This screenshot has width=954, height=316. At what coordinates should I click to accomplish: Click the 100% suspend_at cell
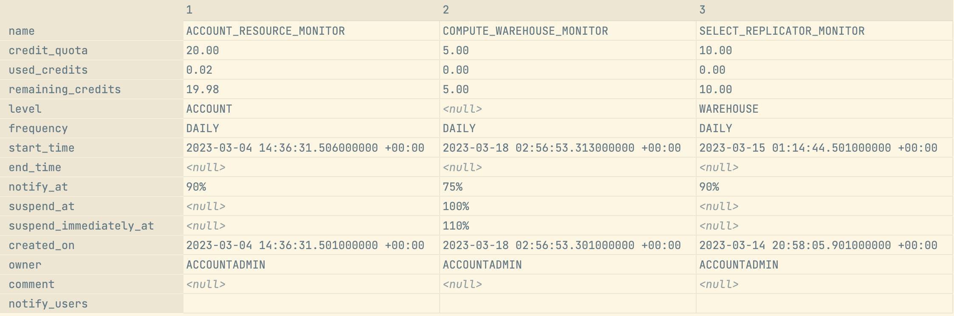[x=568, y=206]
